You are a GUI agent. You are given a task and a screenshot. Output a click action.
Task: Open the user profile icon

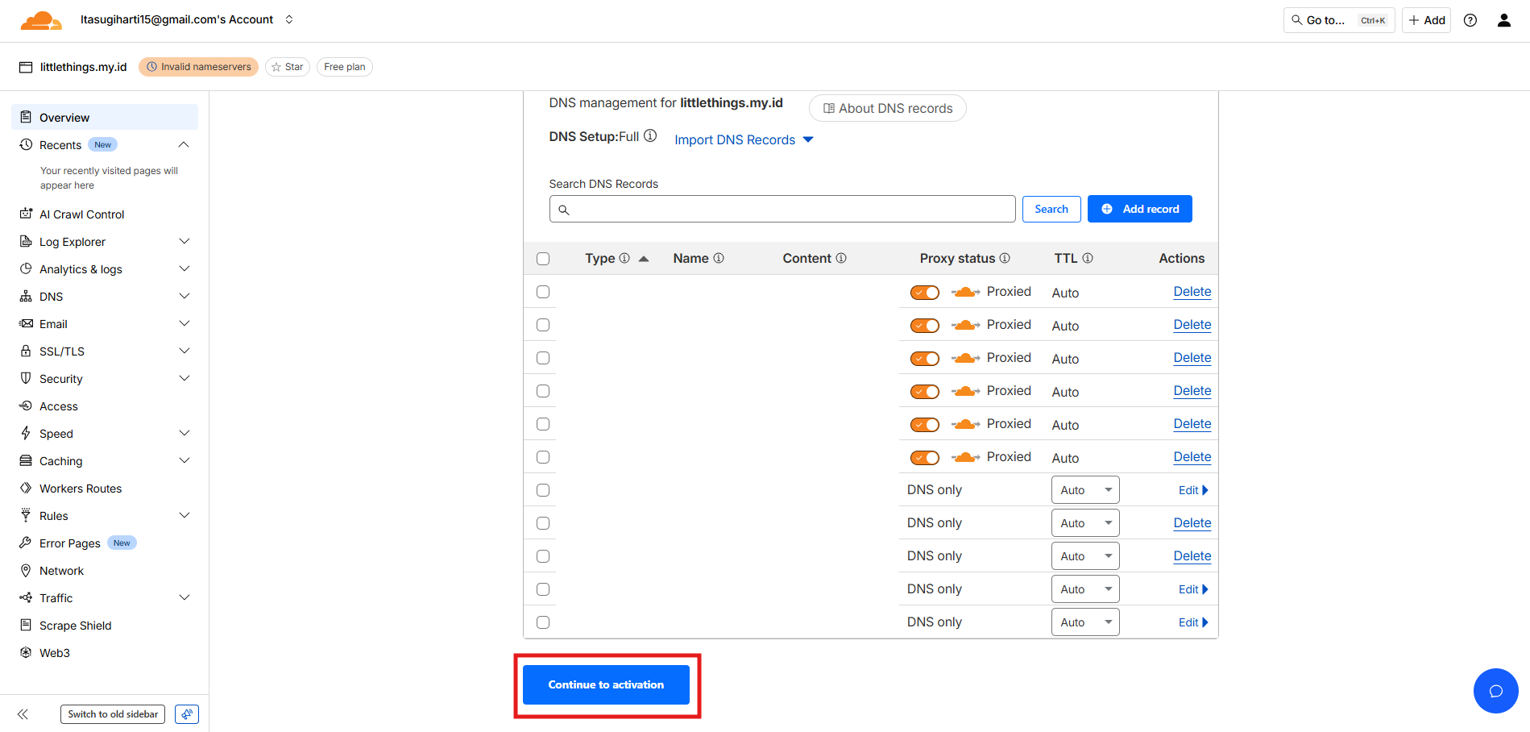point(1504,20)
